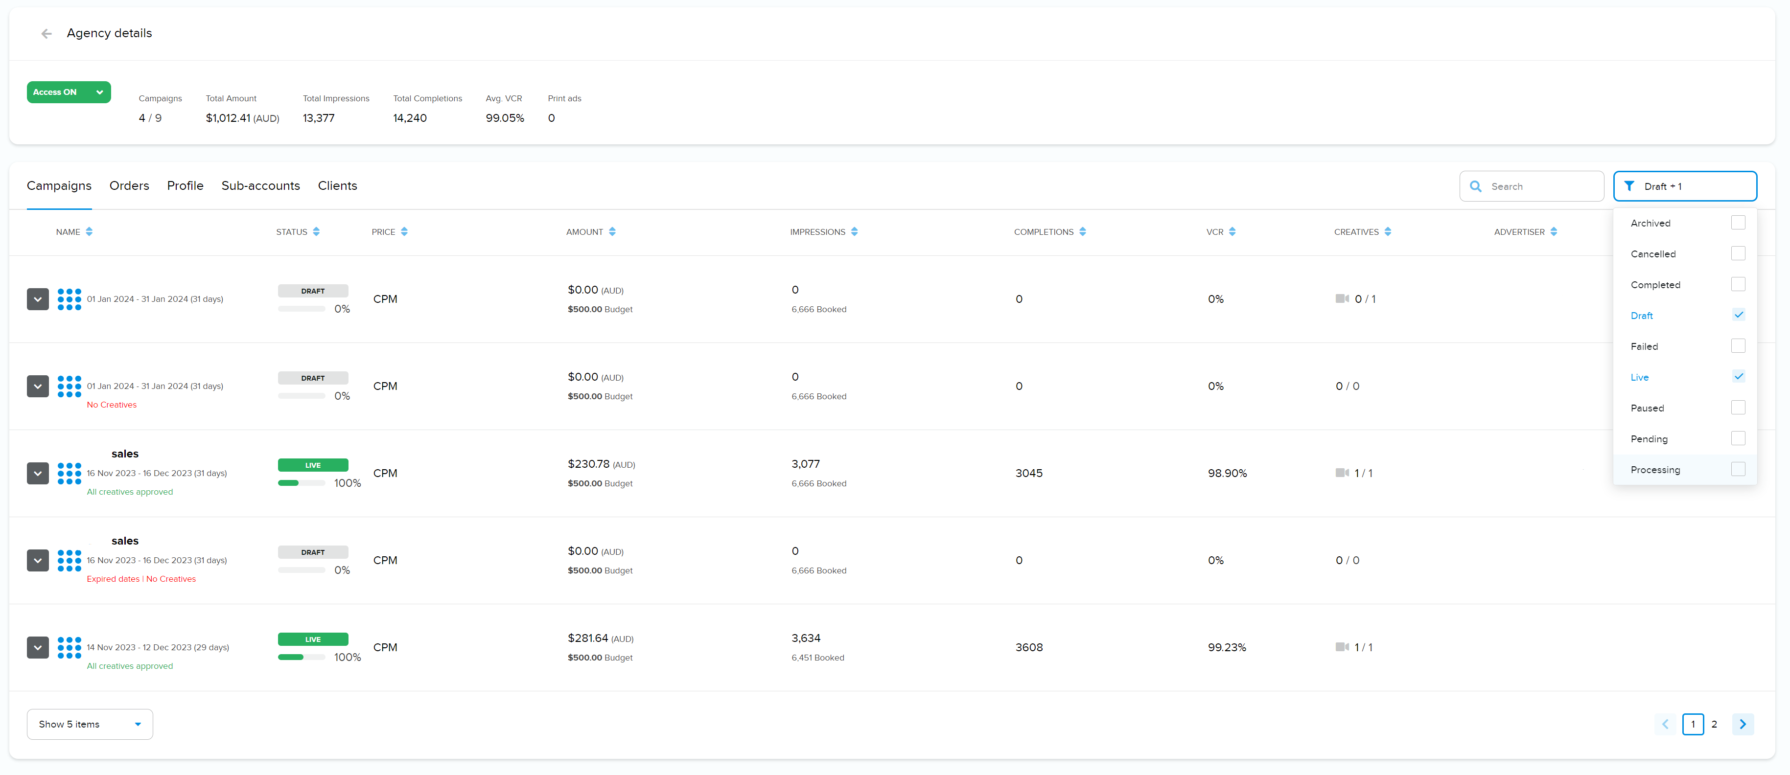Select page 1 in pagination
1790x775 pixels.
[x=1693, y=724]
